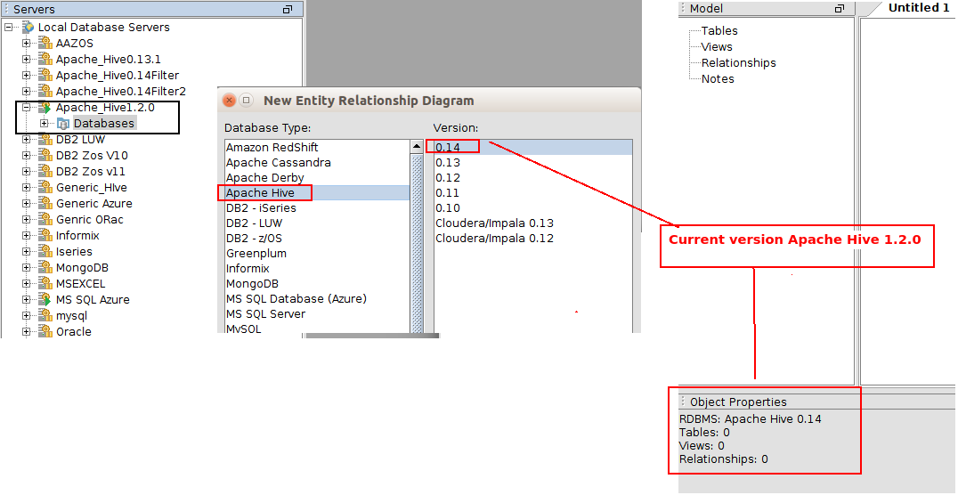Select Cloudera/Impala 0.12 version
Screen dimensions: 958x495
coord(532,239)
